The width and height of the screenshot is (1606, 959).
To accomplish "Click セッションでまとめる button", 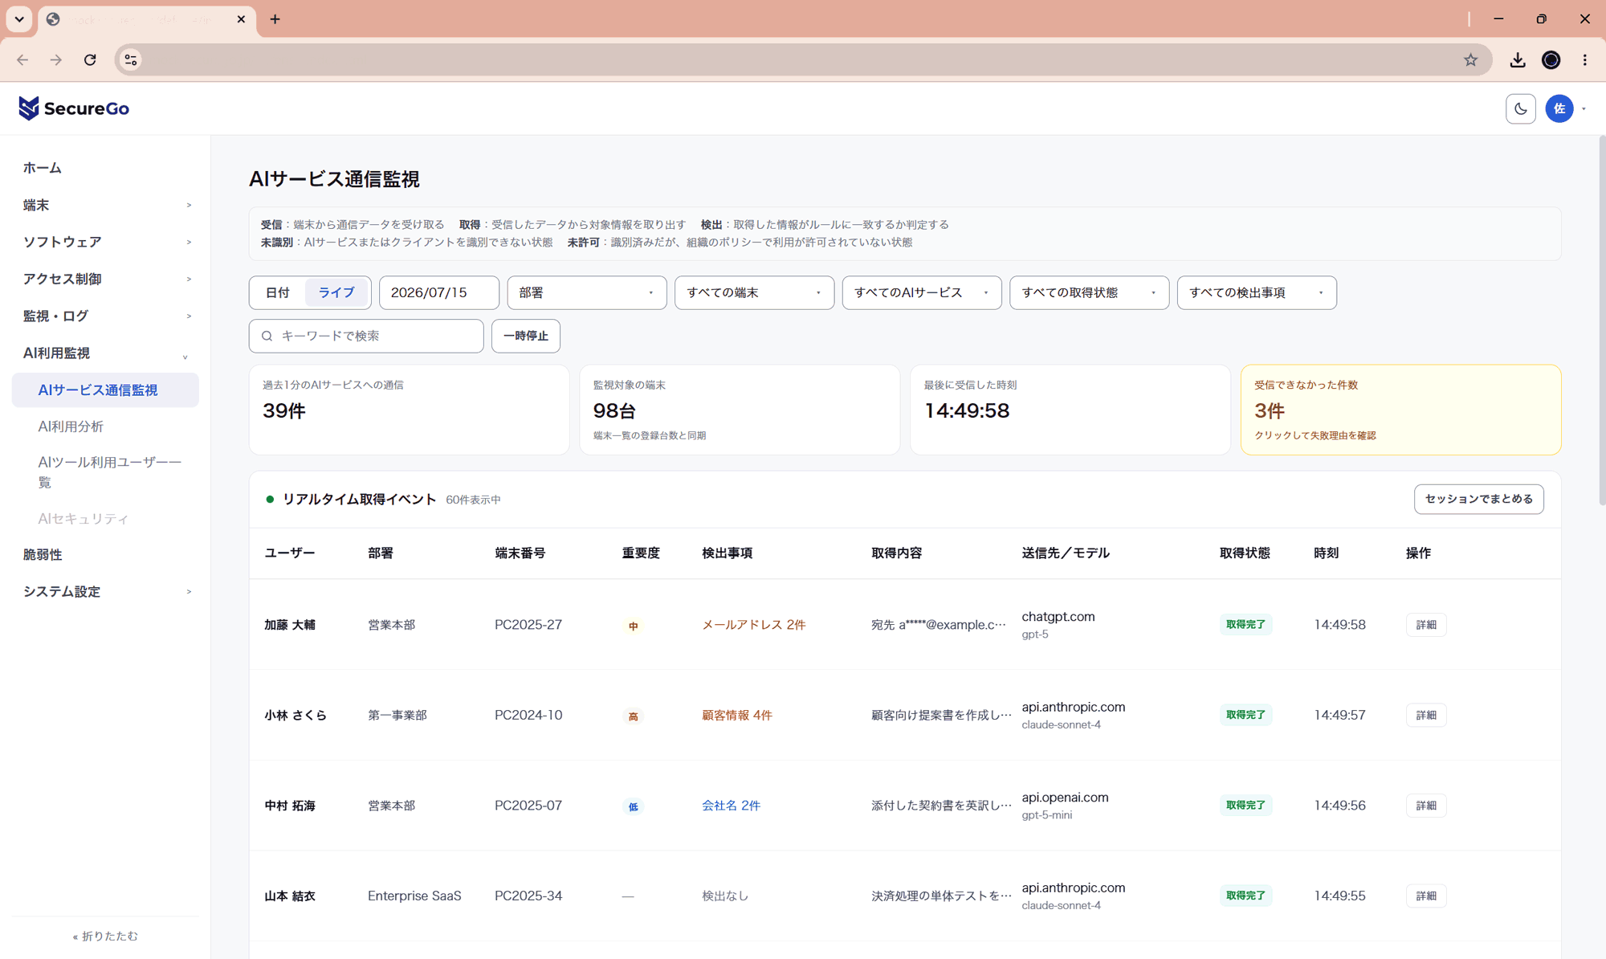I will coord(1478,499).
